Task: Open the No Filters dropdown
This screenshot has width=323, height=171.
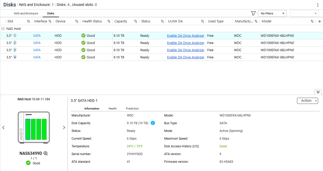Action: click(272, 13)
